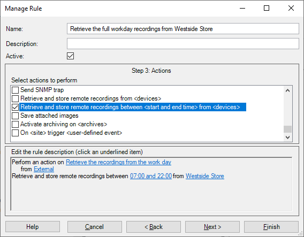Click the Name input field
304x237 pixels.
183,29
